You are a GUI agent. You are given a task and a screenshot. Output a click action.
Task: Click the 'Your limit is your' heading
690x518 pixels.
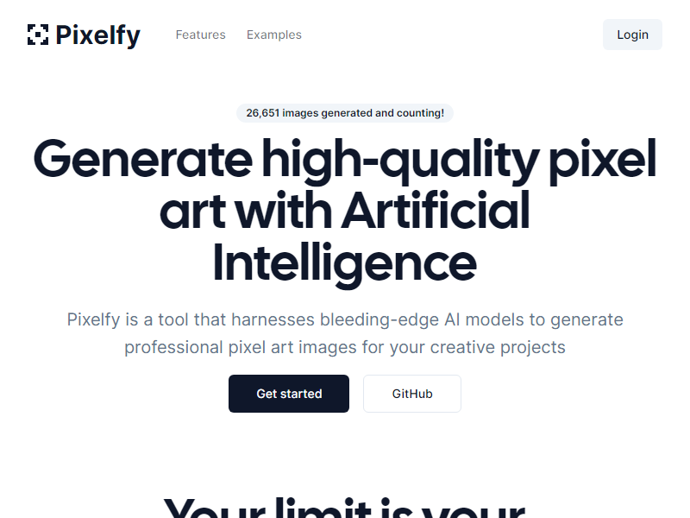pos(345,508)
